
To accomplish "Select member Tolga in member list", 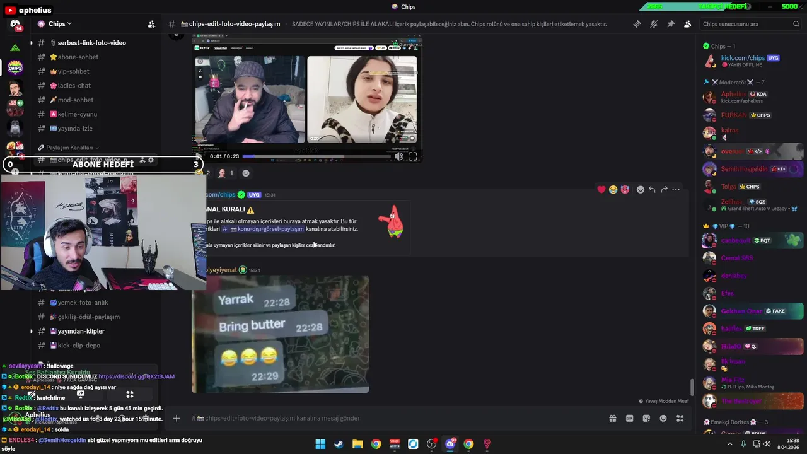I will [750, 187].
